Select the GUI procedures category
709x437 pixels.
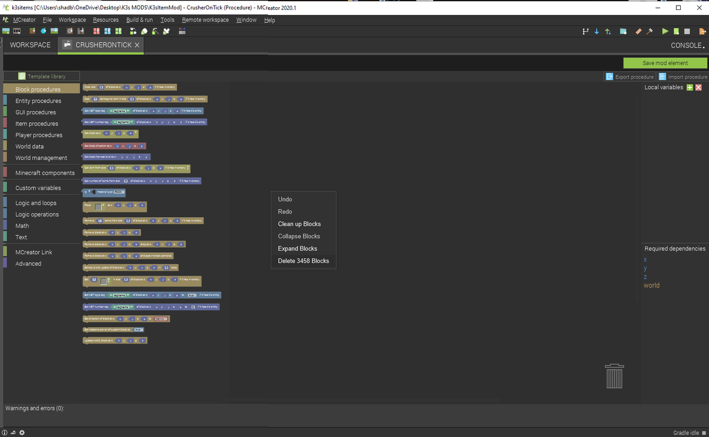pyautogui.click(x=41, y=112)
